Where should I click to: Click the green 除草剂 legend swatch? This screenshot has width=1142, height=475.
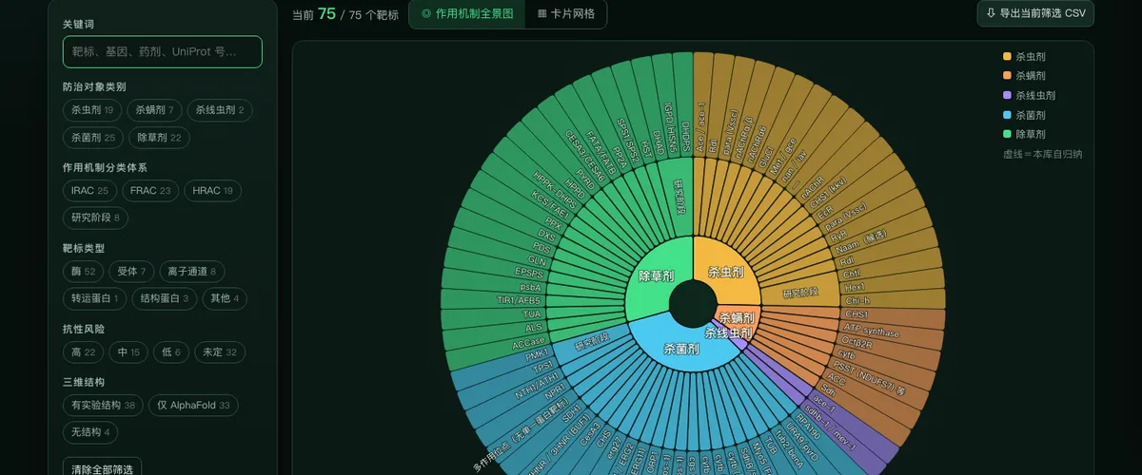[x=1007, y=135]
